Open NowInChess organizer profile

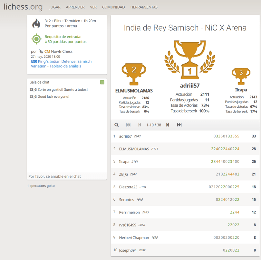tap(61, 51)
